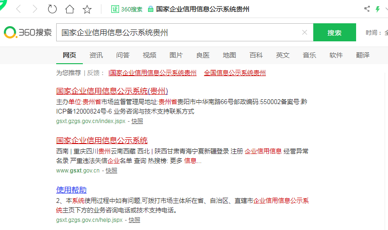Go forward with the browser forward arrow
Viewport: 388px width, 230px height.
pyautogui.click(x=35, y=10)
